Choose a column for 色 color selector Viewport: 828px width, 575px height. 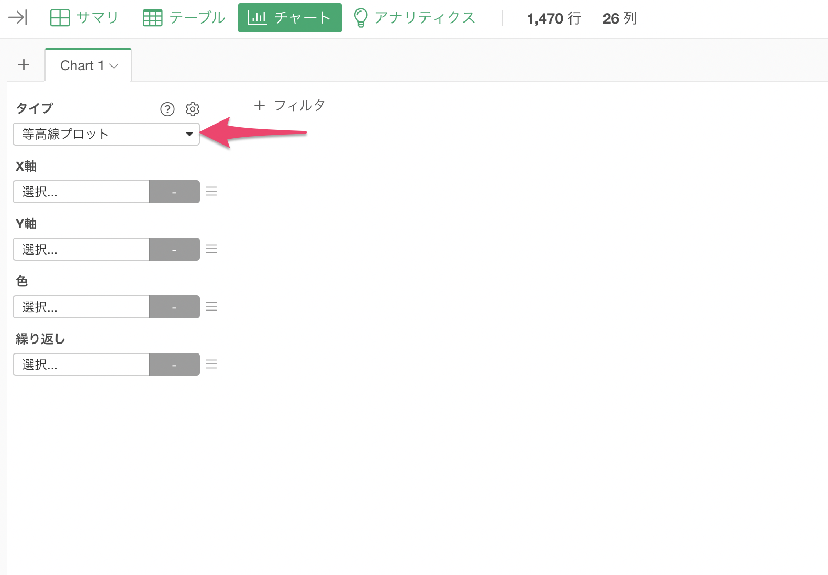click(x=81, y=307)
